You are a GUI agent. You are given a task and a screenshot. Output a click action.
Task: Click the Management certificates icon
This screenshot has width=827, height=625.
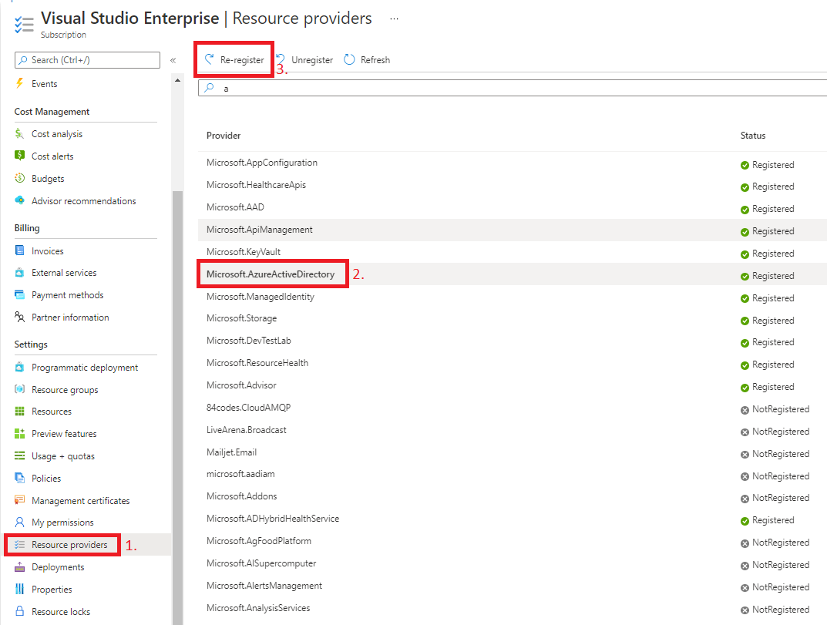19,500
